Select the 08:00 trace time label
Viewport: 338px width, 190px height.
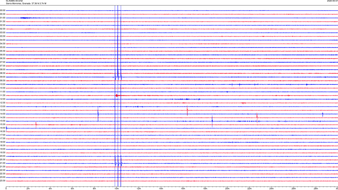point(2,70)
